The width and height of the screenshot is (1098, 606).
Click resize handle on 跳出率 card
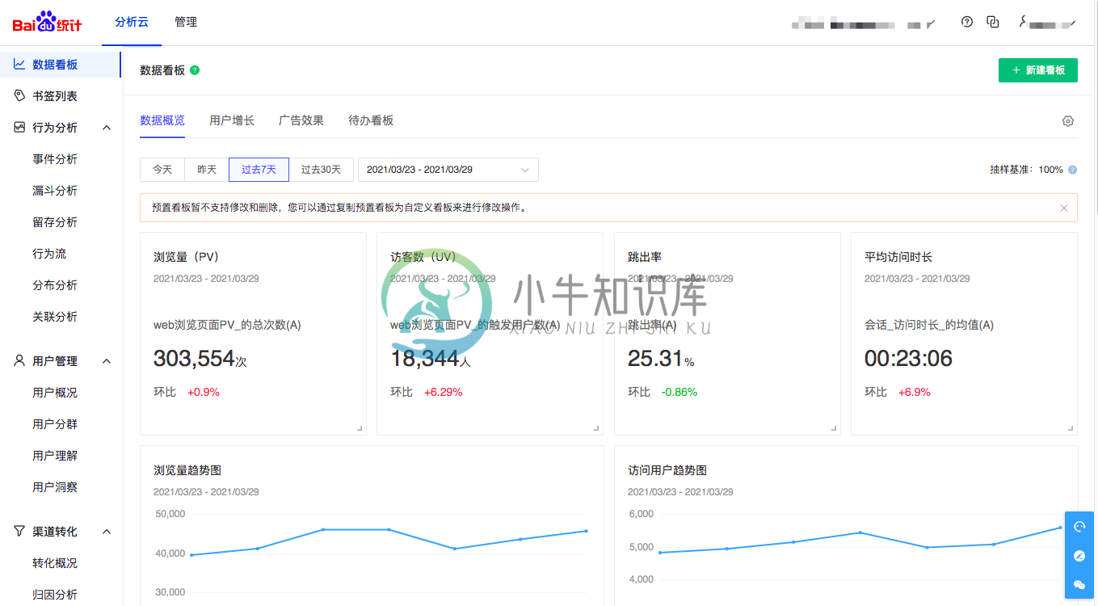click(834, 428)
